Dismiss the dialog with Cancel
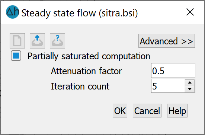Image resolution: width=205 pixels, height=135 pixels. click(147, 111)
